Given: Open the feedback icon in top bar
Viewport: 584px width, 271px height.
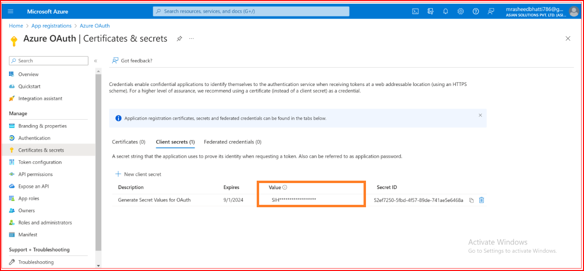Looking at the screenshot, I should [491, 11].
